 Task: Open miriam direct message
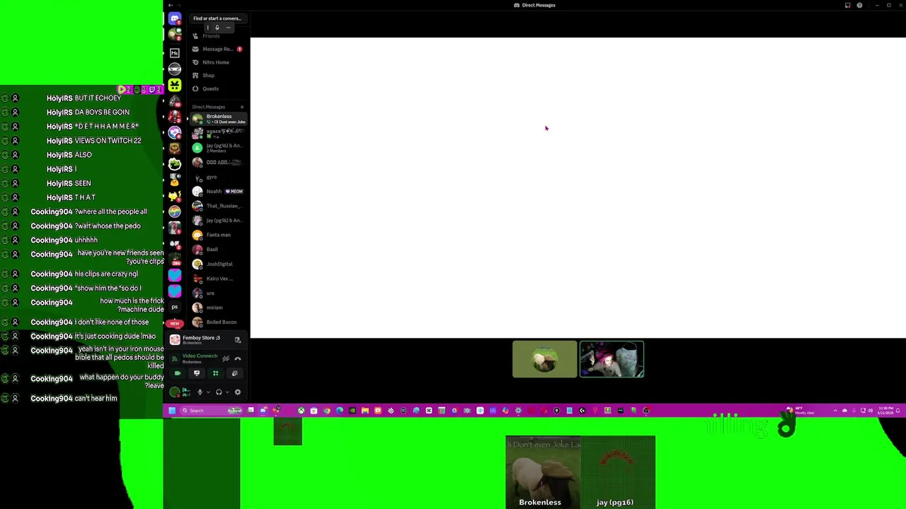tap(219, 308)
